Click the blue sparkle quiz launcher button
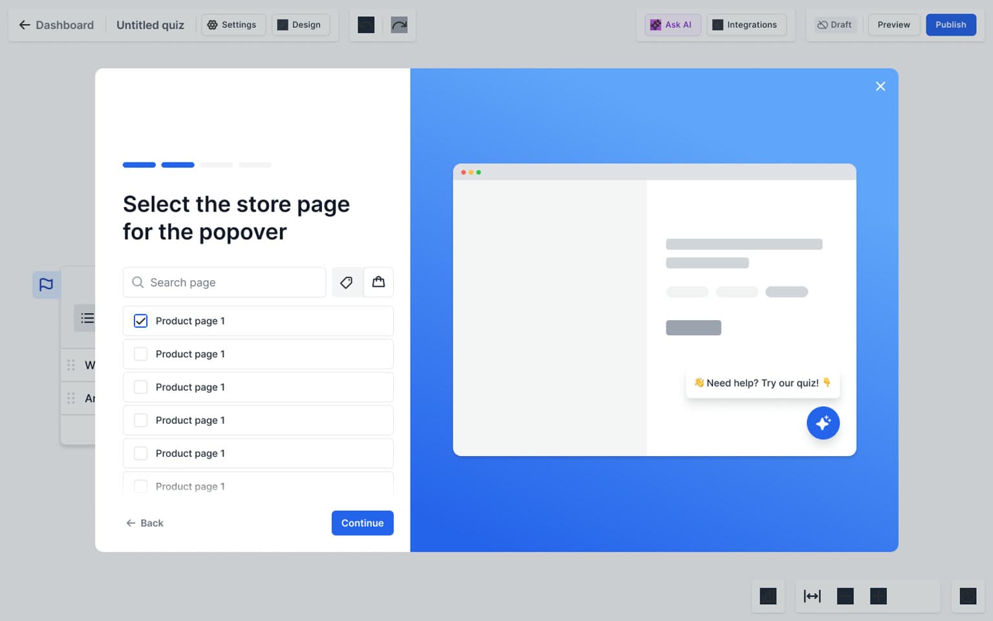 (x=823, y=423)
